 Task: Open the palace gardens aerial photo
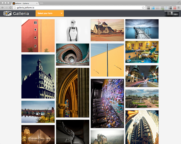tap(142, 99)
